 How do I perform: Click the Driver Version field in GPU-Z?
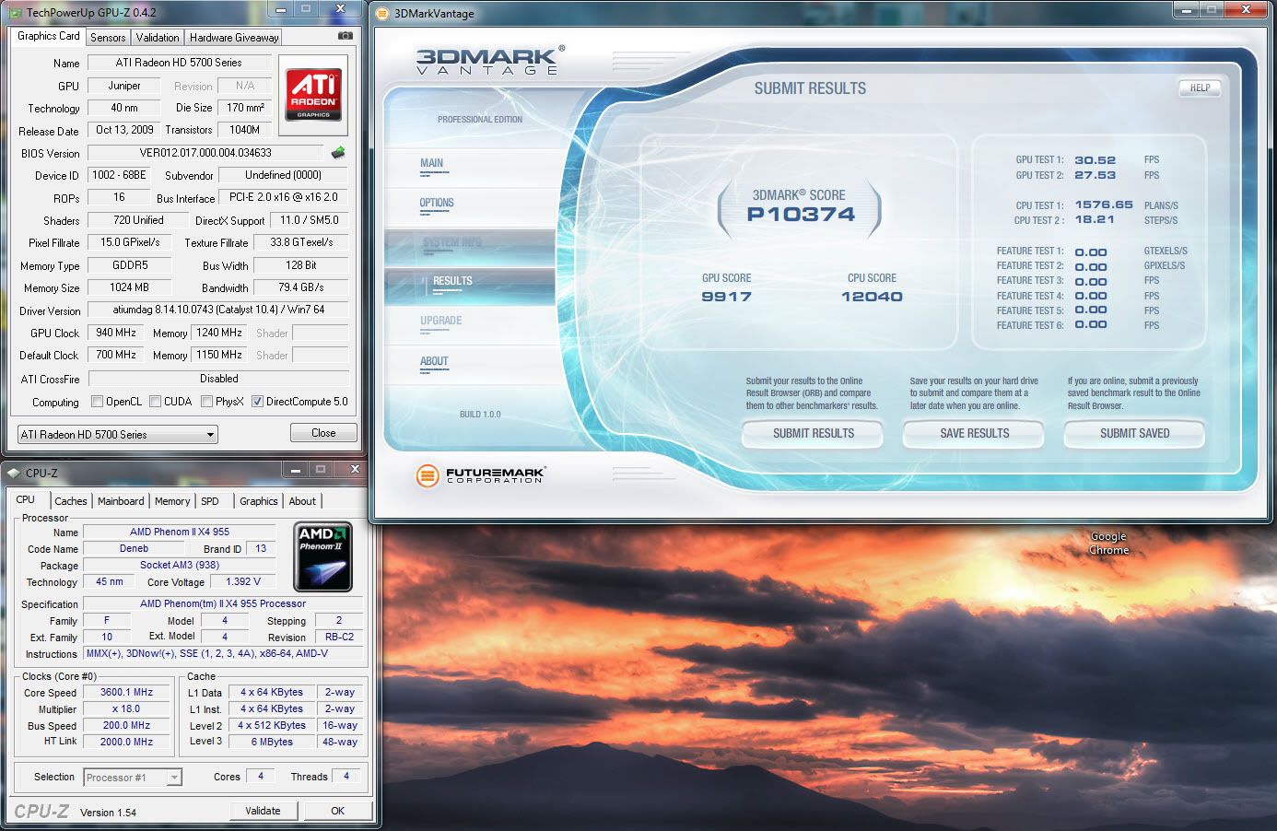click(218, 310)
